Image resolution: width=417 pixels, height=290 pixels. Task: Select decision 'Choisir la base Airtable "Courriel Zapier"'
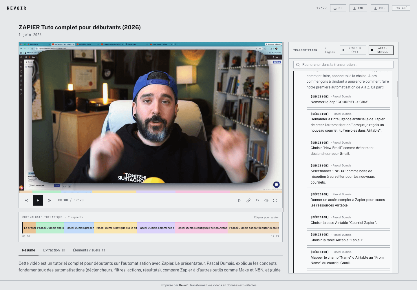pyautogui.click(x=348, y=220)
